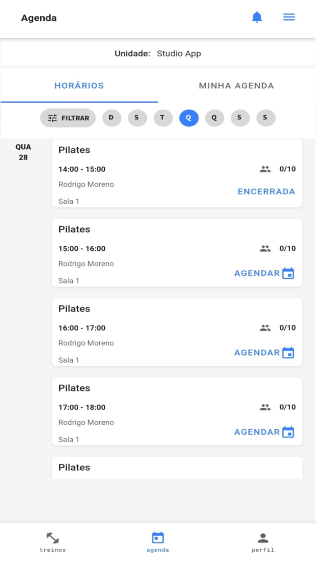Open the notification bell

click(x=257, y=17)
